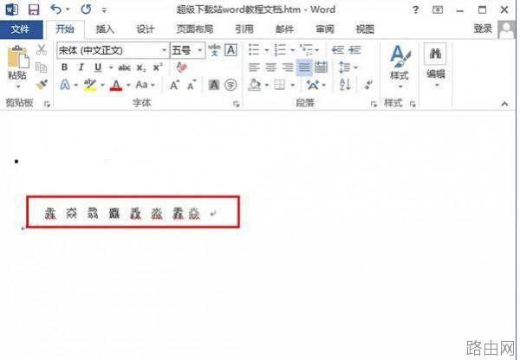Toggle Character Shading icon
Screen dimensions: 520x360
pyautogui.click(x=214, y=86)
